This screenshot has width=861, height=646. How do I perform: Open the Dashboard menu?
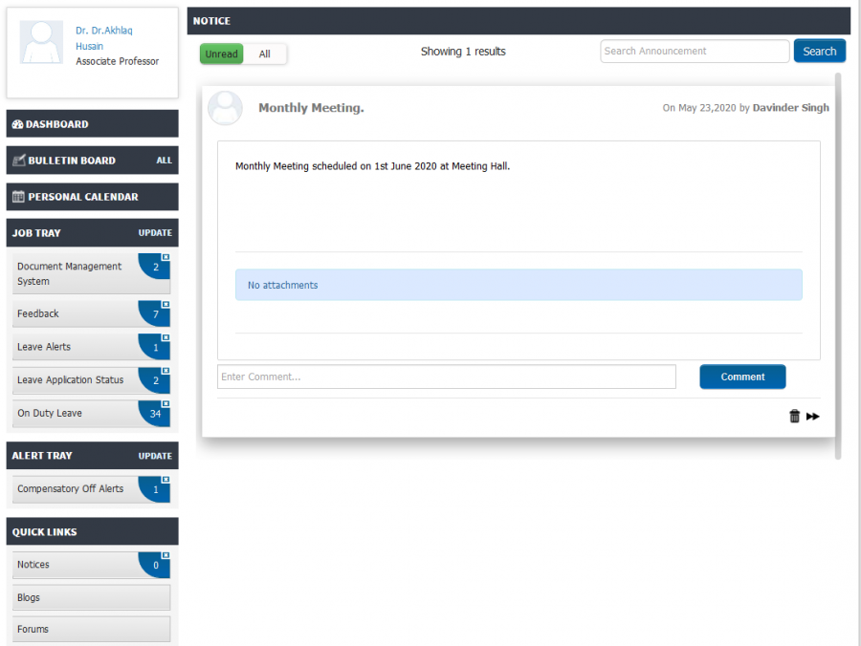92,124
